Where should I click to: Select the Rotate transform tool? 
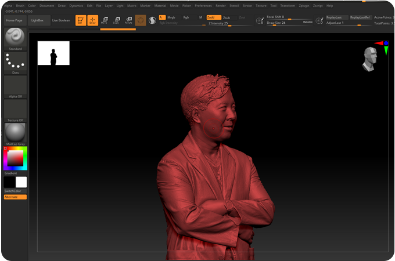[128, 20]
